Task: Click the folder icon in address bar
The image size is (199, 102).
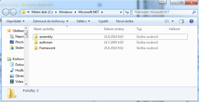Action: 24,12
